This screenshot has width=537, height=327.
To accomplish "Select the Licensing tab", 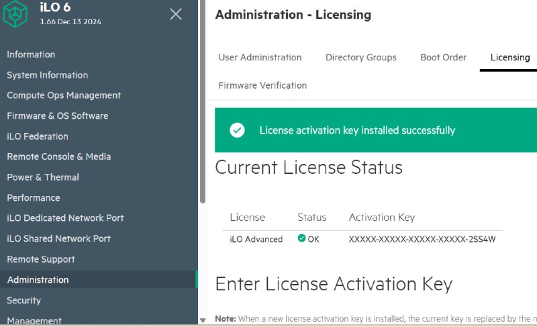I will click(510, 57).
